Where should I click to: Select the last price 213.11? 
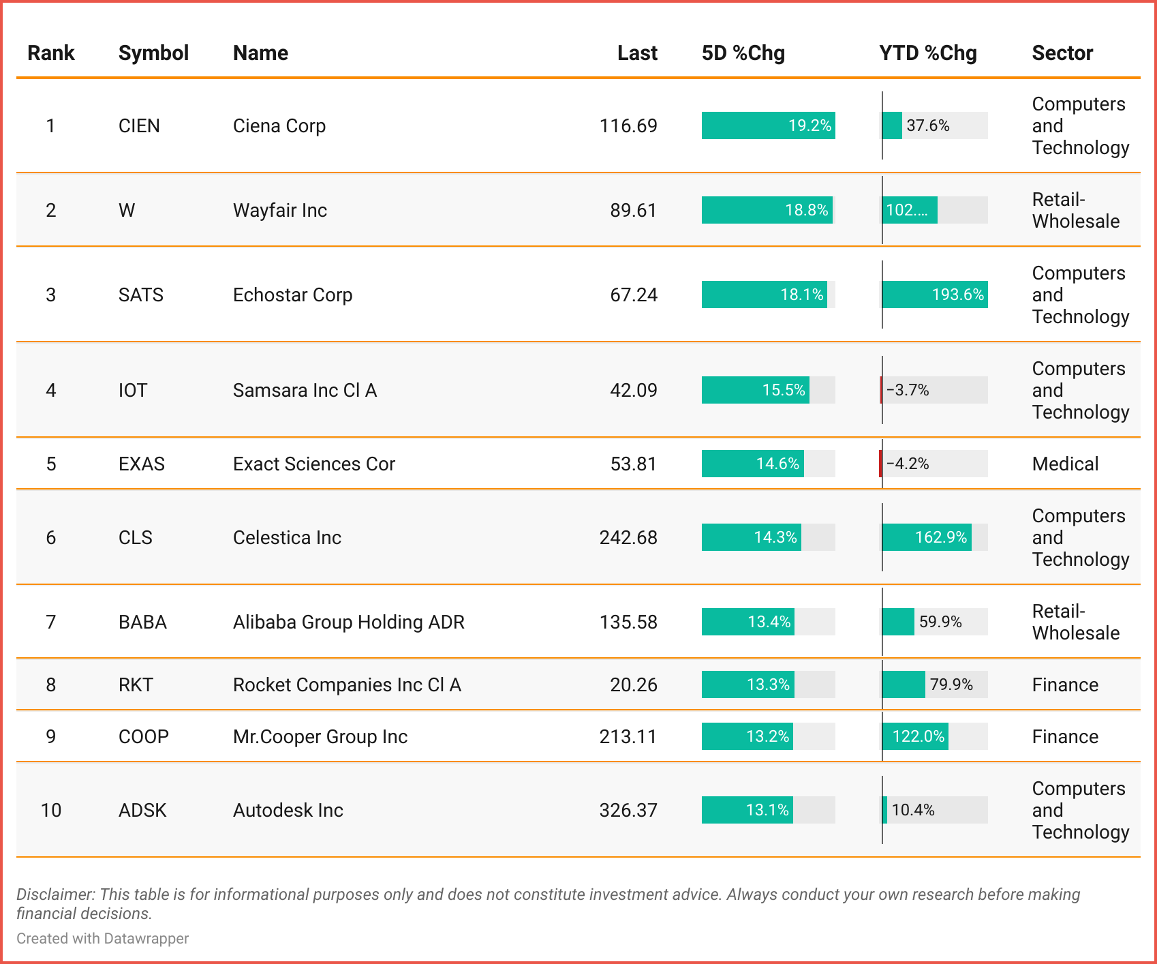tap(628, 736)
